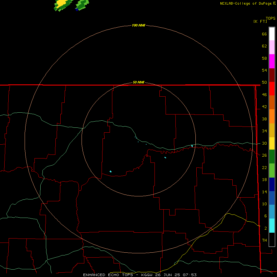277x277 pixels.
Task: Click the legend value "26"
Action: pos(264,155)
